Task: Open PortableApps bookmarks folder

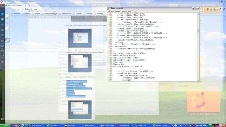Action: [49, 14]
